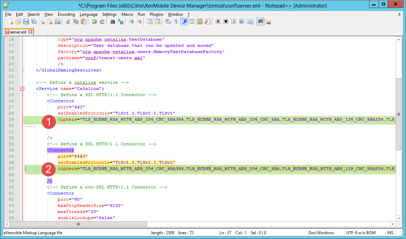Open the Plugins menu

[x=156, y=14]
